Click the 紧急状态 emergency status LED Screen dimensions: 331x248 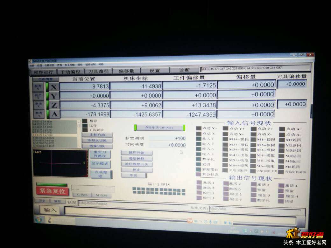point(198,175)
